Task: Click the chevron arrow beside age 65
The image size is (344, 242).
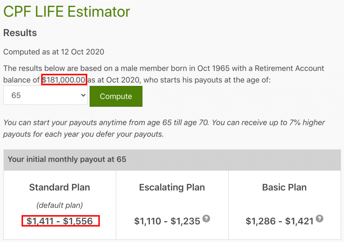Action: [x=84, y=96]
